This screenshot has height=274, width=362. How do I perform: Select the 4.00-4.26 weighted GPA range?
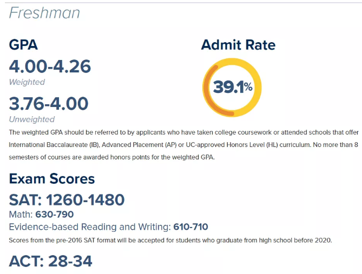pos(50,66)
